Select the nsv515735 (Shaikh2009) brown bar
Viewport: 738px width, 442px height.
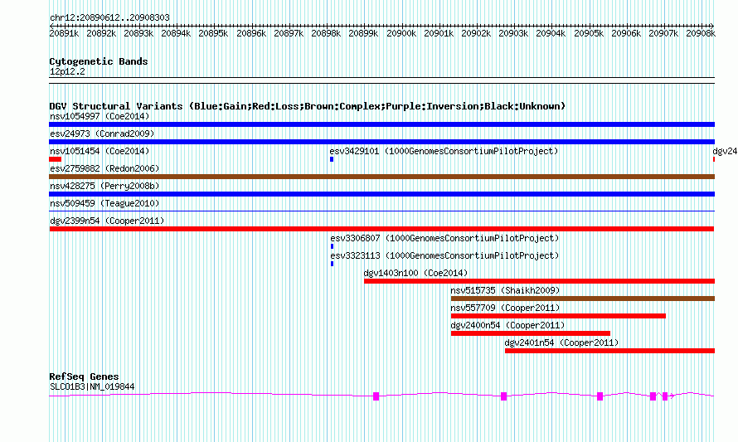pos(583,299)
